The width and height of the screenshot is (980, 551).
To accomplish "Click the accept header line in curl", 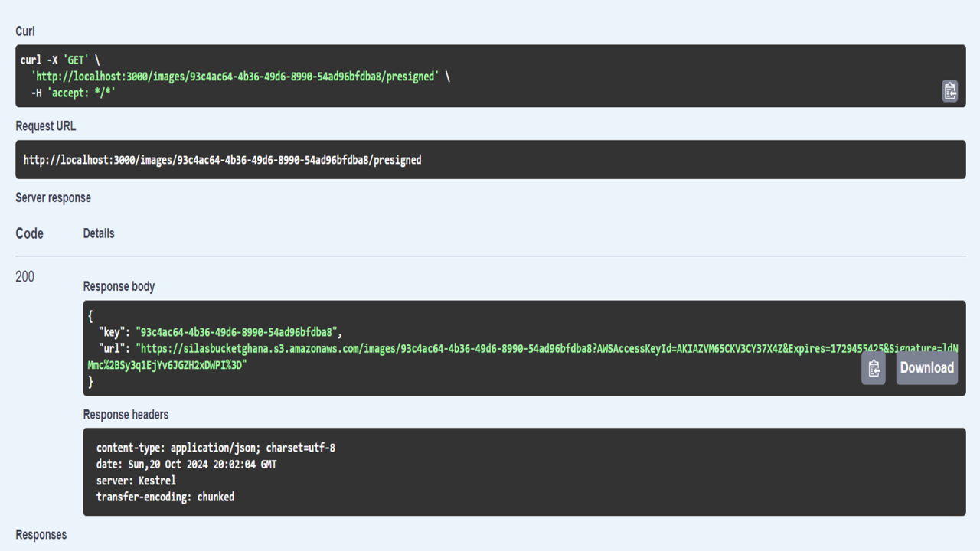I will click(73, 93).
